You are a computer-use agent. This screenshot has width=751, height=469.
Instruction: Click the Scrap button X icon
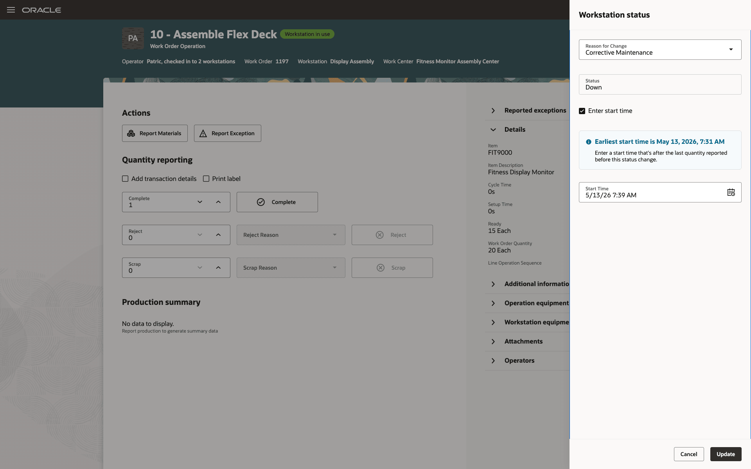tap(381, 268)
